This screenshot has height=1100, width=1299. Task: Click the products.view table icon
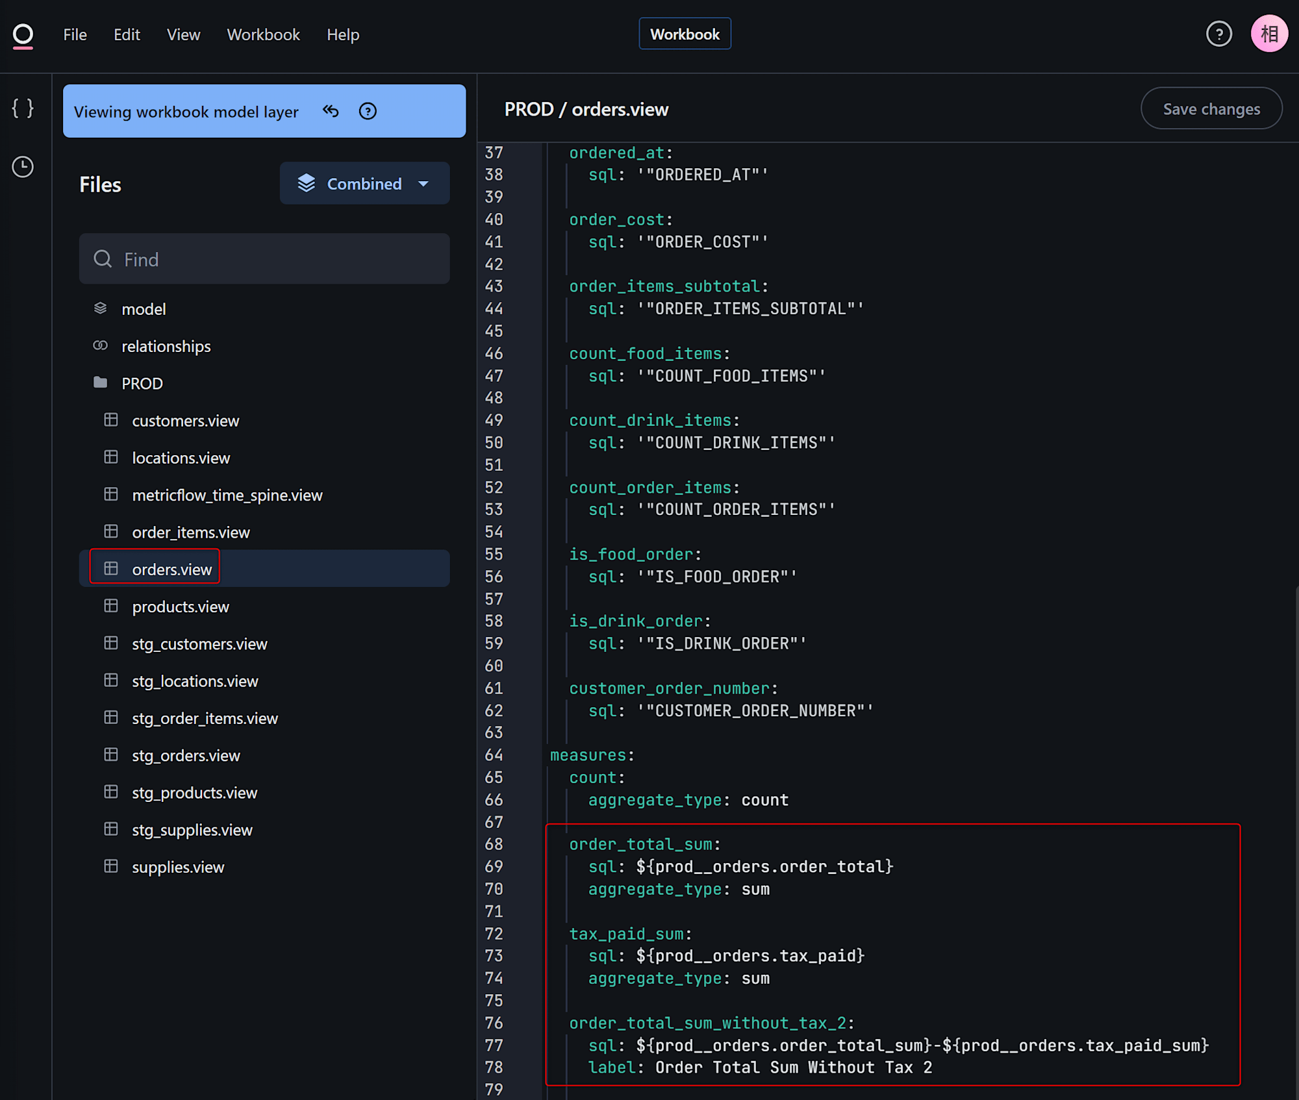point(111,606)
